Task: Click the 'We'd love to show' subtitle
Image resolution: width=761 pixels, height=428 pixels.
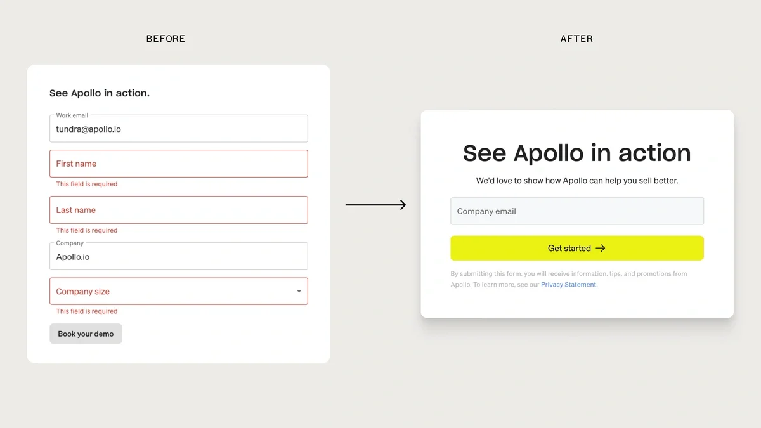Action: tap(576, 181)
